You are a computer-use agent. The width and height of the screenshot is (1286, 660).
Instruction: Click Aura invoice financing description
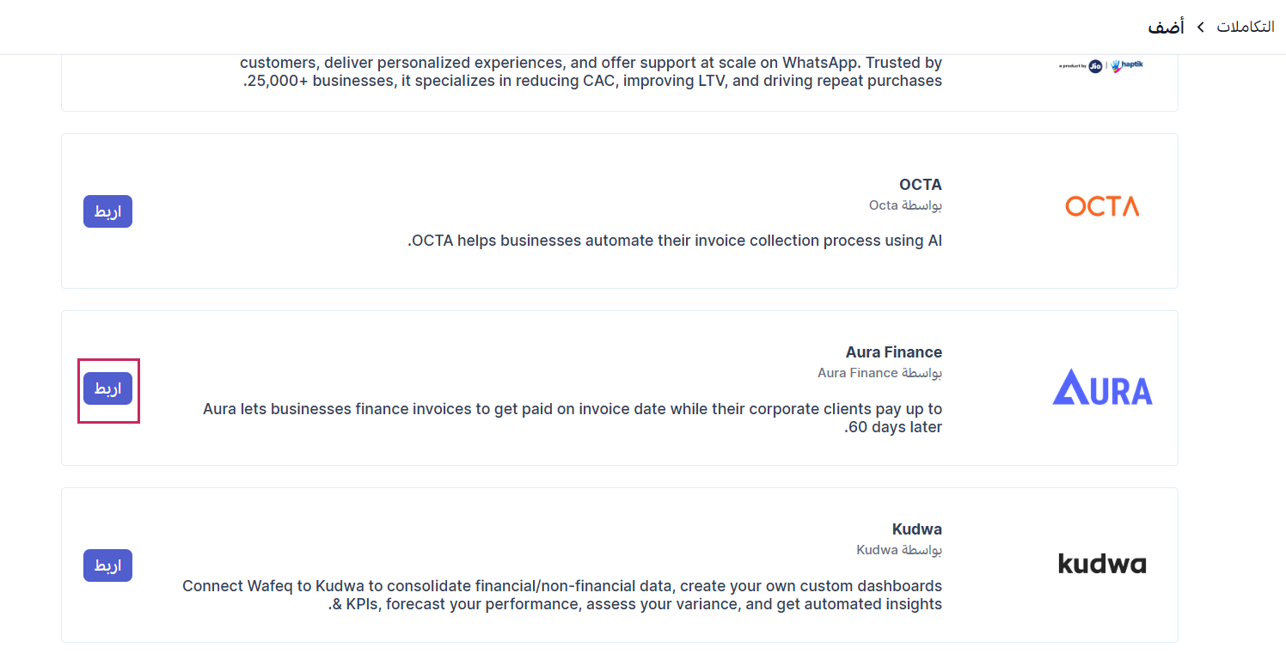tap(573, 418)
